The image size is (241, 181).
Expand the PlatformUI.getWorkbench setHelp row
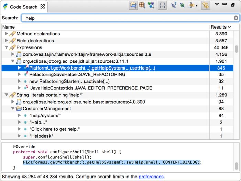tap(19, 68)
